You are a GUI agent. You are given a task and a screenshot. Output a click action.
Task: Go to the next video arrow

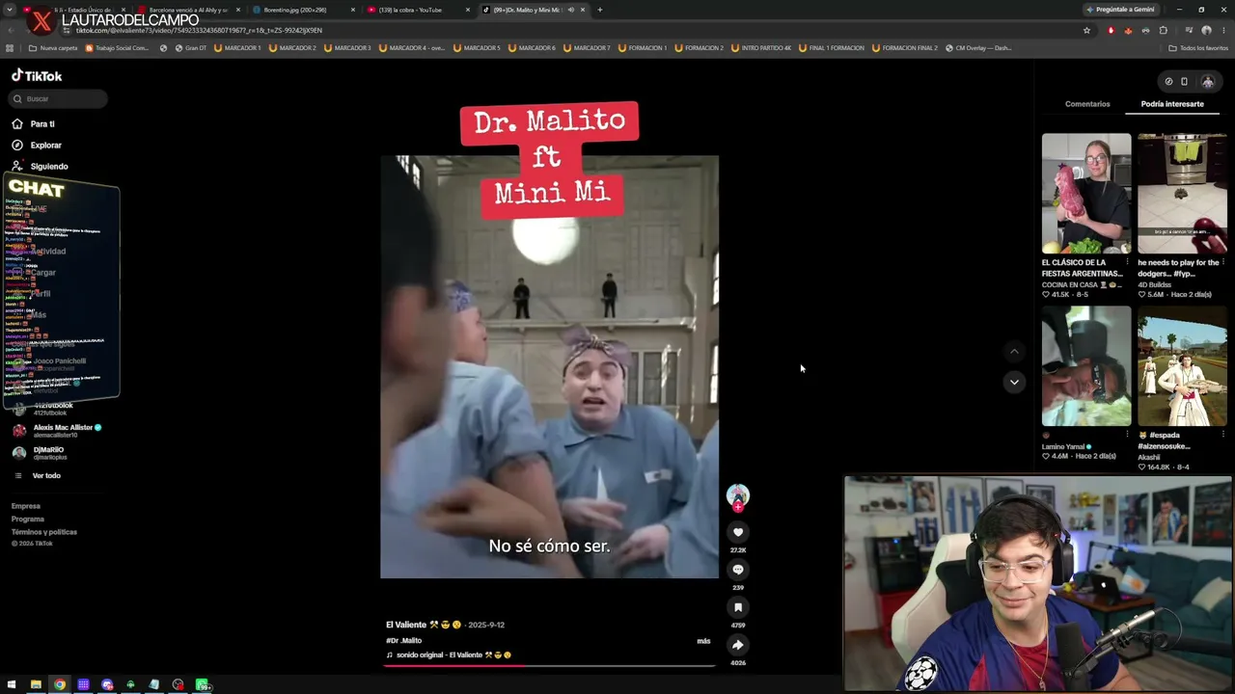[x=1014, y=382]
